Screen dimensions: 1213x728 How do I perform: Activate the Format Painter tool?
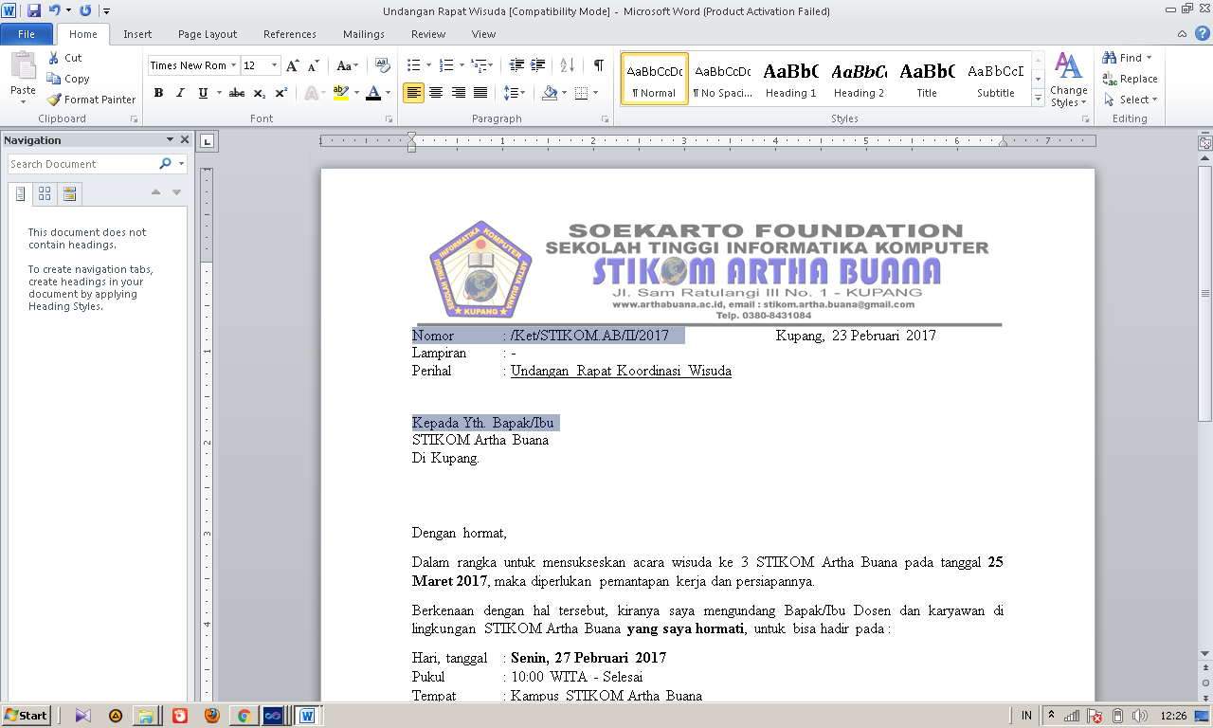click(91, 100)
